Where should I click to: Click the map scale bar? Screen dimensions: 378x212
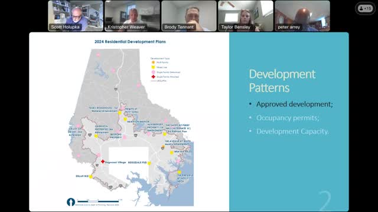point(99,201)
